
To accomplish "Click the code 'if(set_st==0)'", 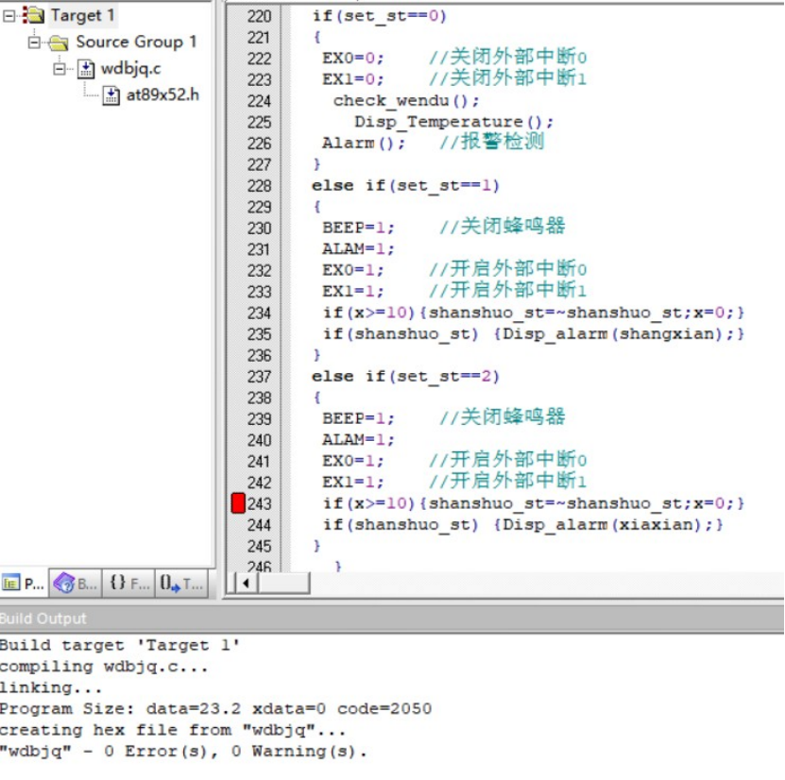I will tap(379, 16).
